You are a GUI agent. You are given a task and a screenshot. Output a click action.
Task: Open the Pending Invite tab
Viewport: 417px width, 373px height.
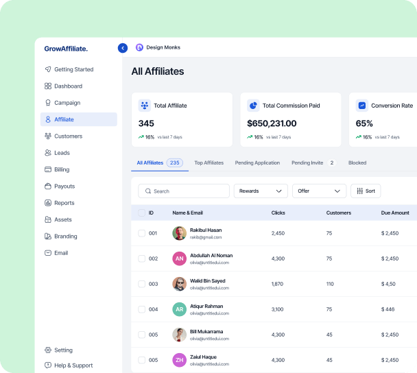point(307,163)
